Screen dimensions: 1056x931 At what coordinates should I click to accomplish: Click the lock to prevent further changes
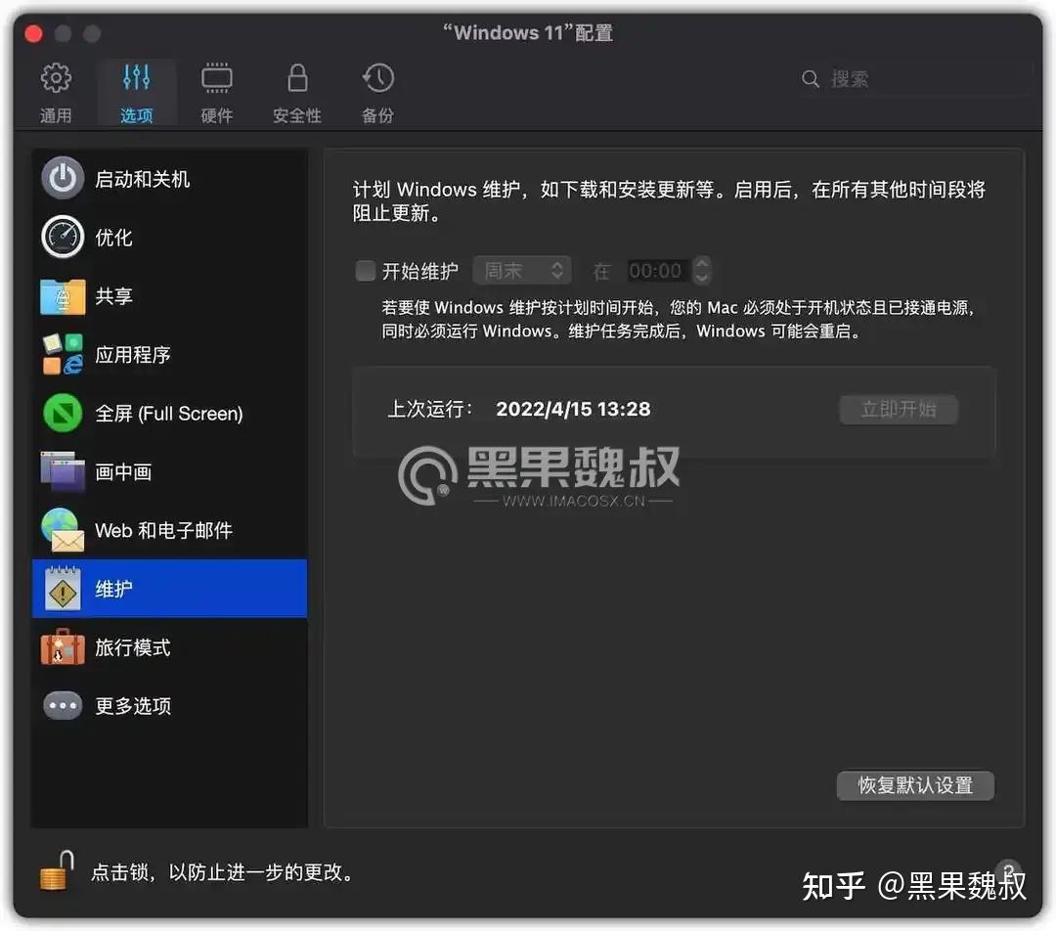(55, 871)
